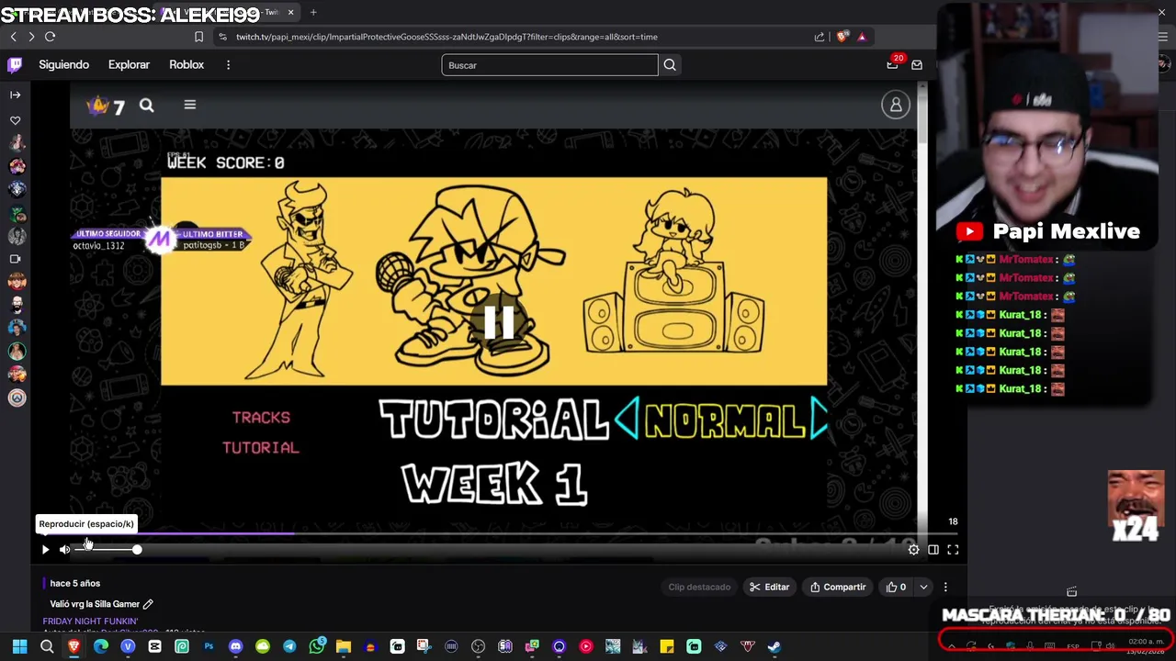View site information icon in address bar

pos(222,37)
